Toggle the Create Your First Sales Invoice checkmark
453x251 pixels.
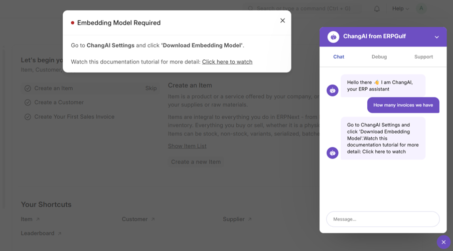tap(28, 117)
